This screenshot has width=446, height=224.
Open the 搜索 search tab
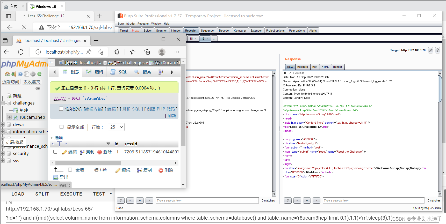(143, 72)
